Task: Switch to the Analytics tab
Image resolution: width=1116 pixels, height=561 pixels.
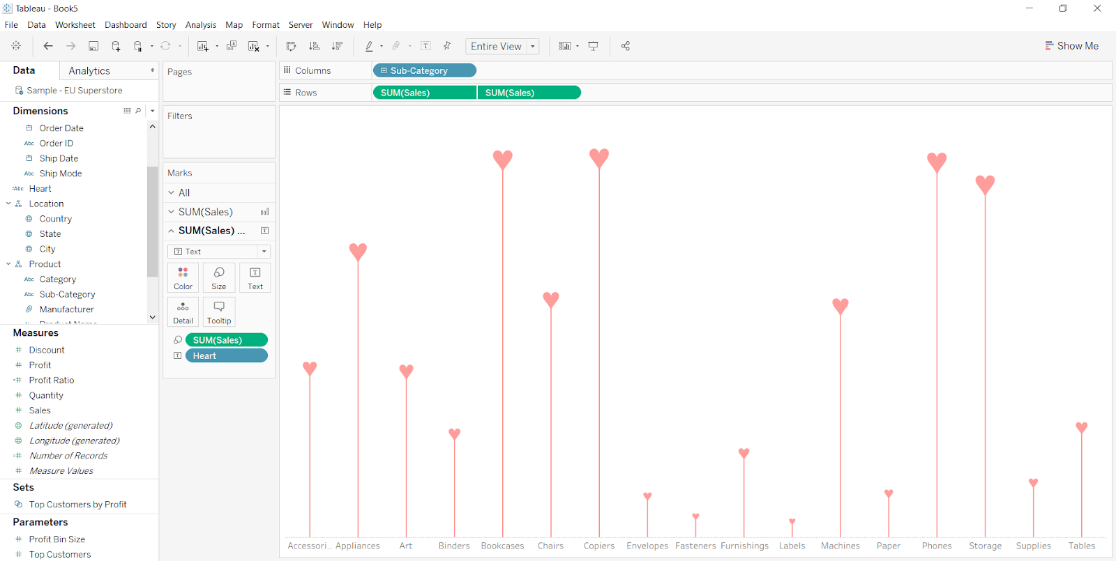Action: coord(89,70)
